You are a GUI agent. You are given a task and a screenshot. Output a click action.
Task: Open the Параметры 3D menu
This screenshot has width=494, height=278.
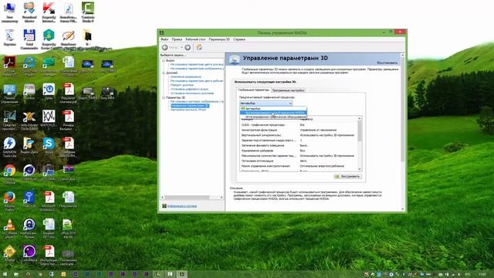click(219, 39)
